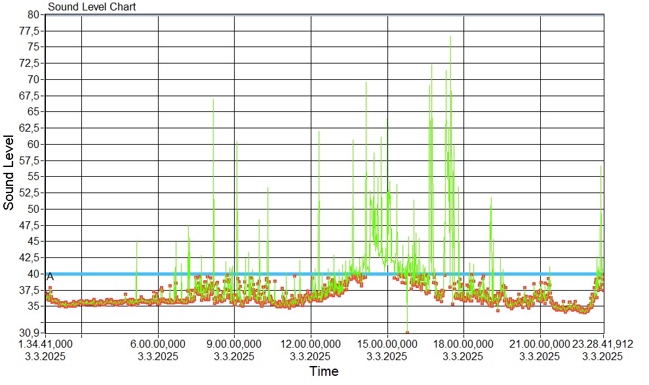Viewport: 649px width, 385px height.
Task: Click the 9.00.00,000 time tick label
Action: (x=235, y=344)
